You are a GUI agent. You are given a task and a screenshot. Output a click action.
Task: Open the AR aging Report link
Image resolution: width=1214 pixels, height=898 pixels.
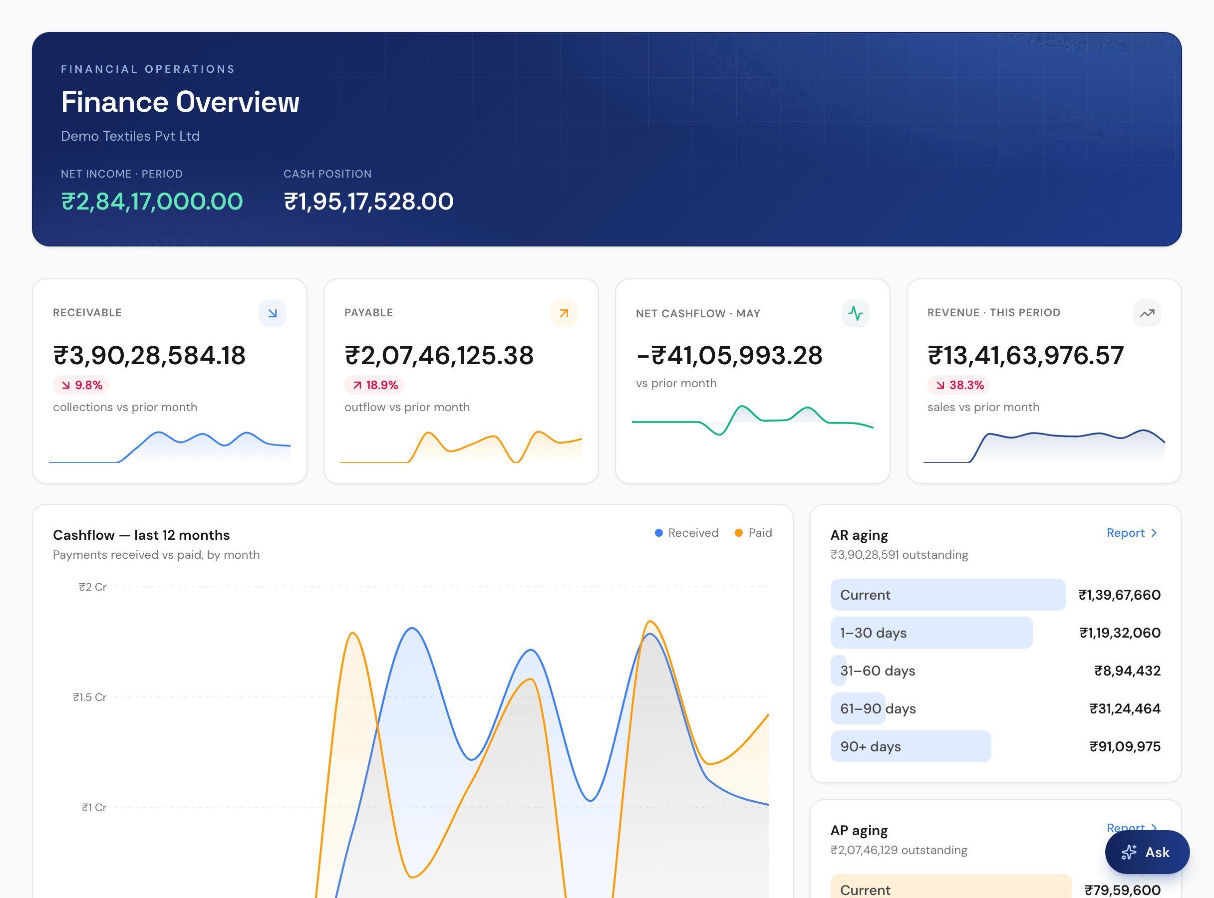tap(1132, 533)
